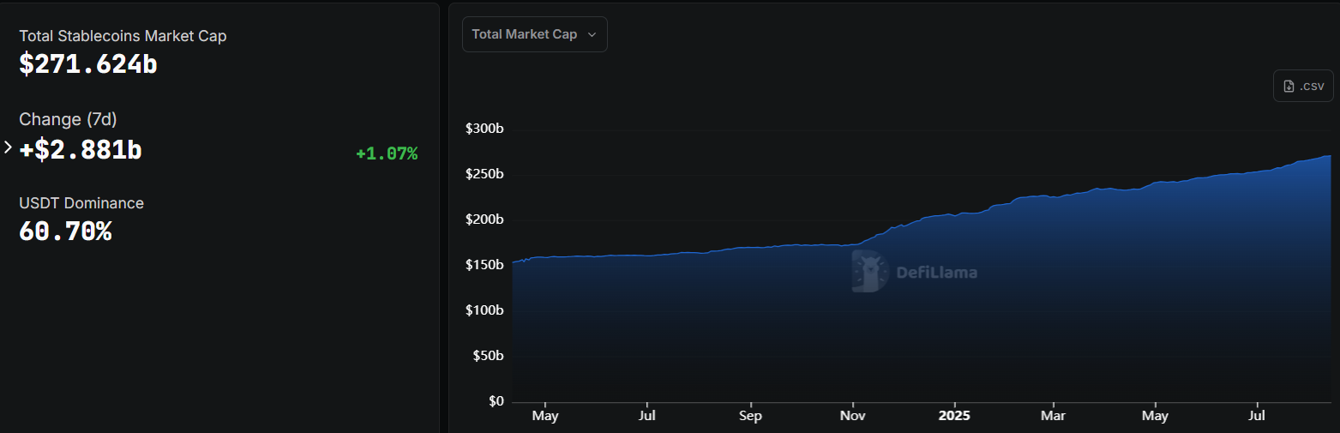
Task: Click the Sep marker on time axis
Action: point(750,416)
